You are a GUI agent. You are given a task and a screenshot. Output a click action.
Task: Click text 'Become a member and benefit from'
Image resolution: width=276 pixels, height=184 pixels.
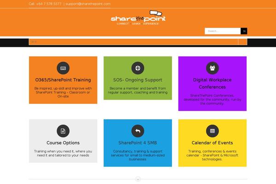coord(138,88)
